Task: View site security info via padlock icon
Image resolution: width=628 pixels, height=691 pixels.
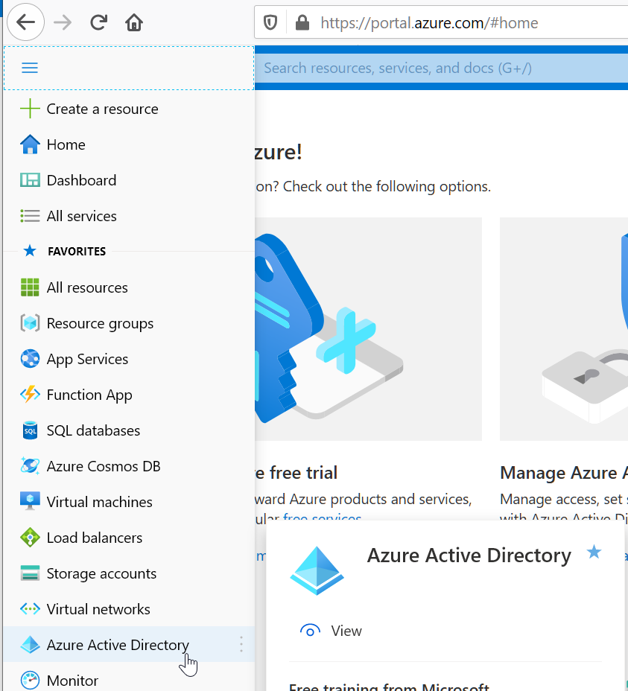Action: click(x=302, y=22)
